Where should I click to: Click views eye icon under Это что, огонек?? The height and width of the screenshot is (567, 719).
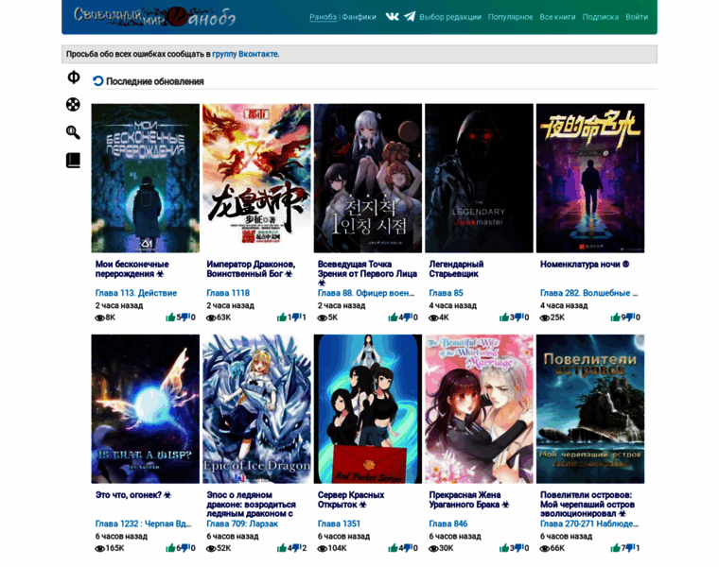[x=99, y=548]
